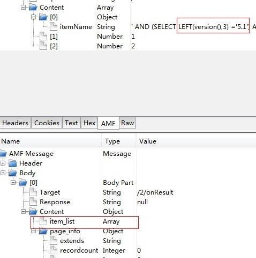Switch to the Headers tab
The image size is (256, 258).
16,123
